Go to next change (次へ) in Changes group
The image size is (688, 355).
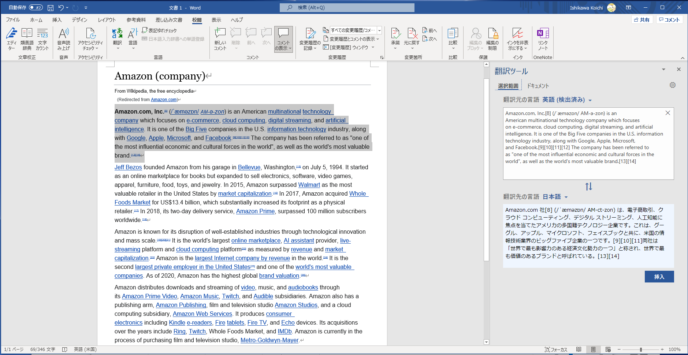(x=429, y=39)
